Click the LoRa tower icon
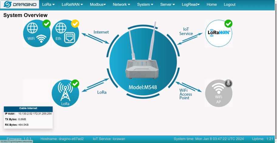277x143 pixels. [65, 93]
